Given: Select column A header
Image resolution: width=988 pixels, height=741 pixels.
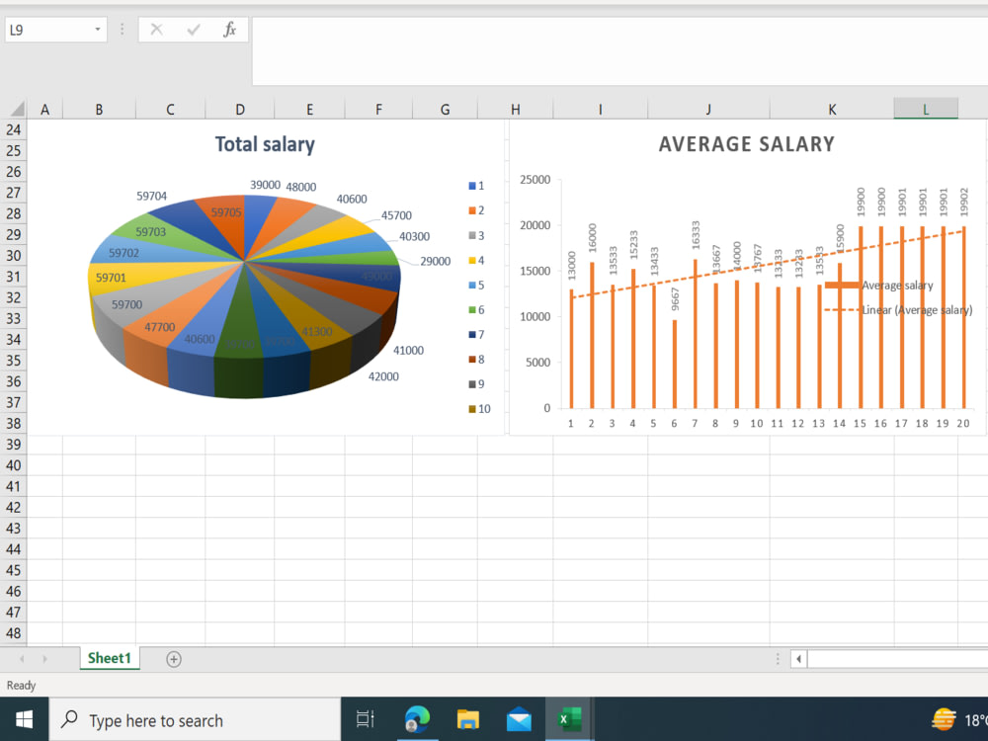Looking at the screenshot, I should 44,109.
